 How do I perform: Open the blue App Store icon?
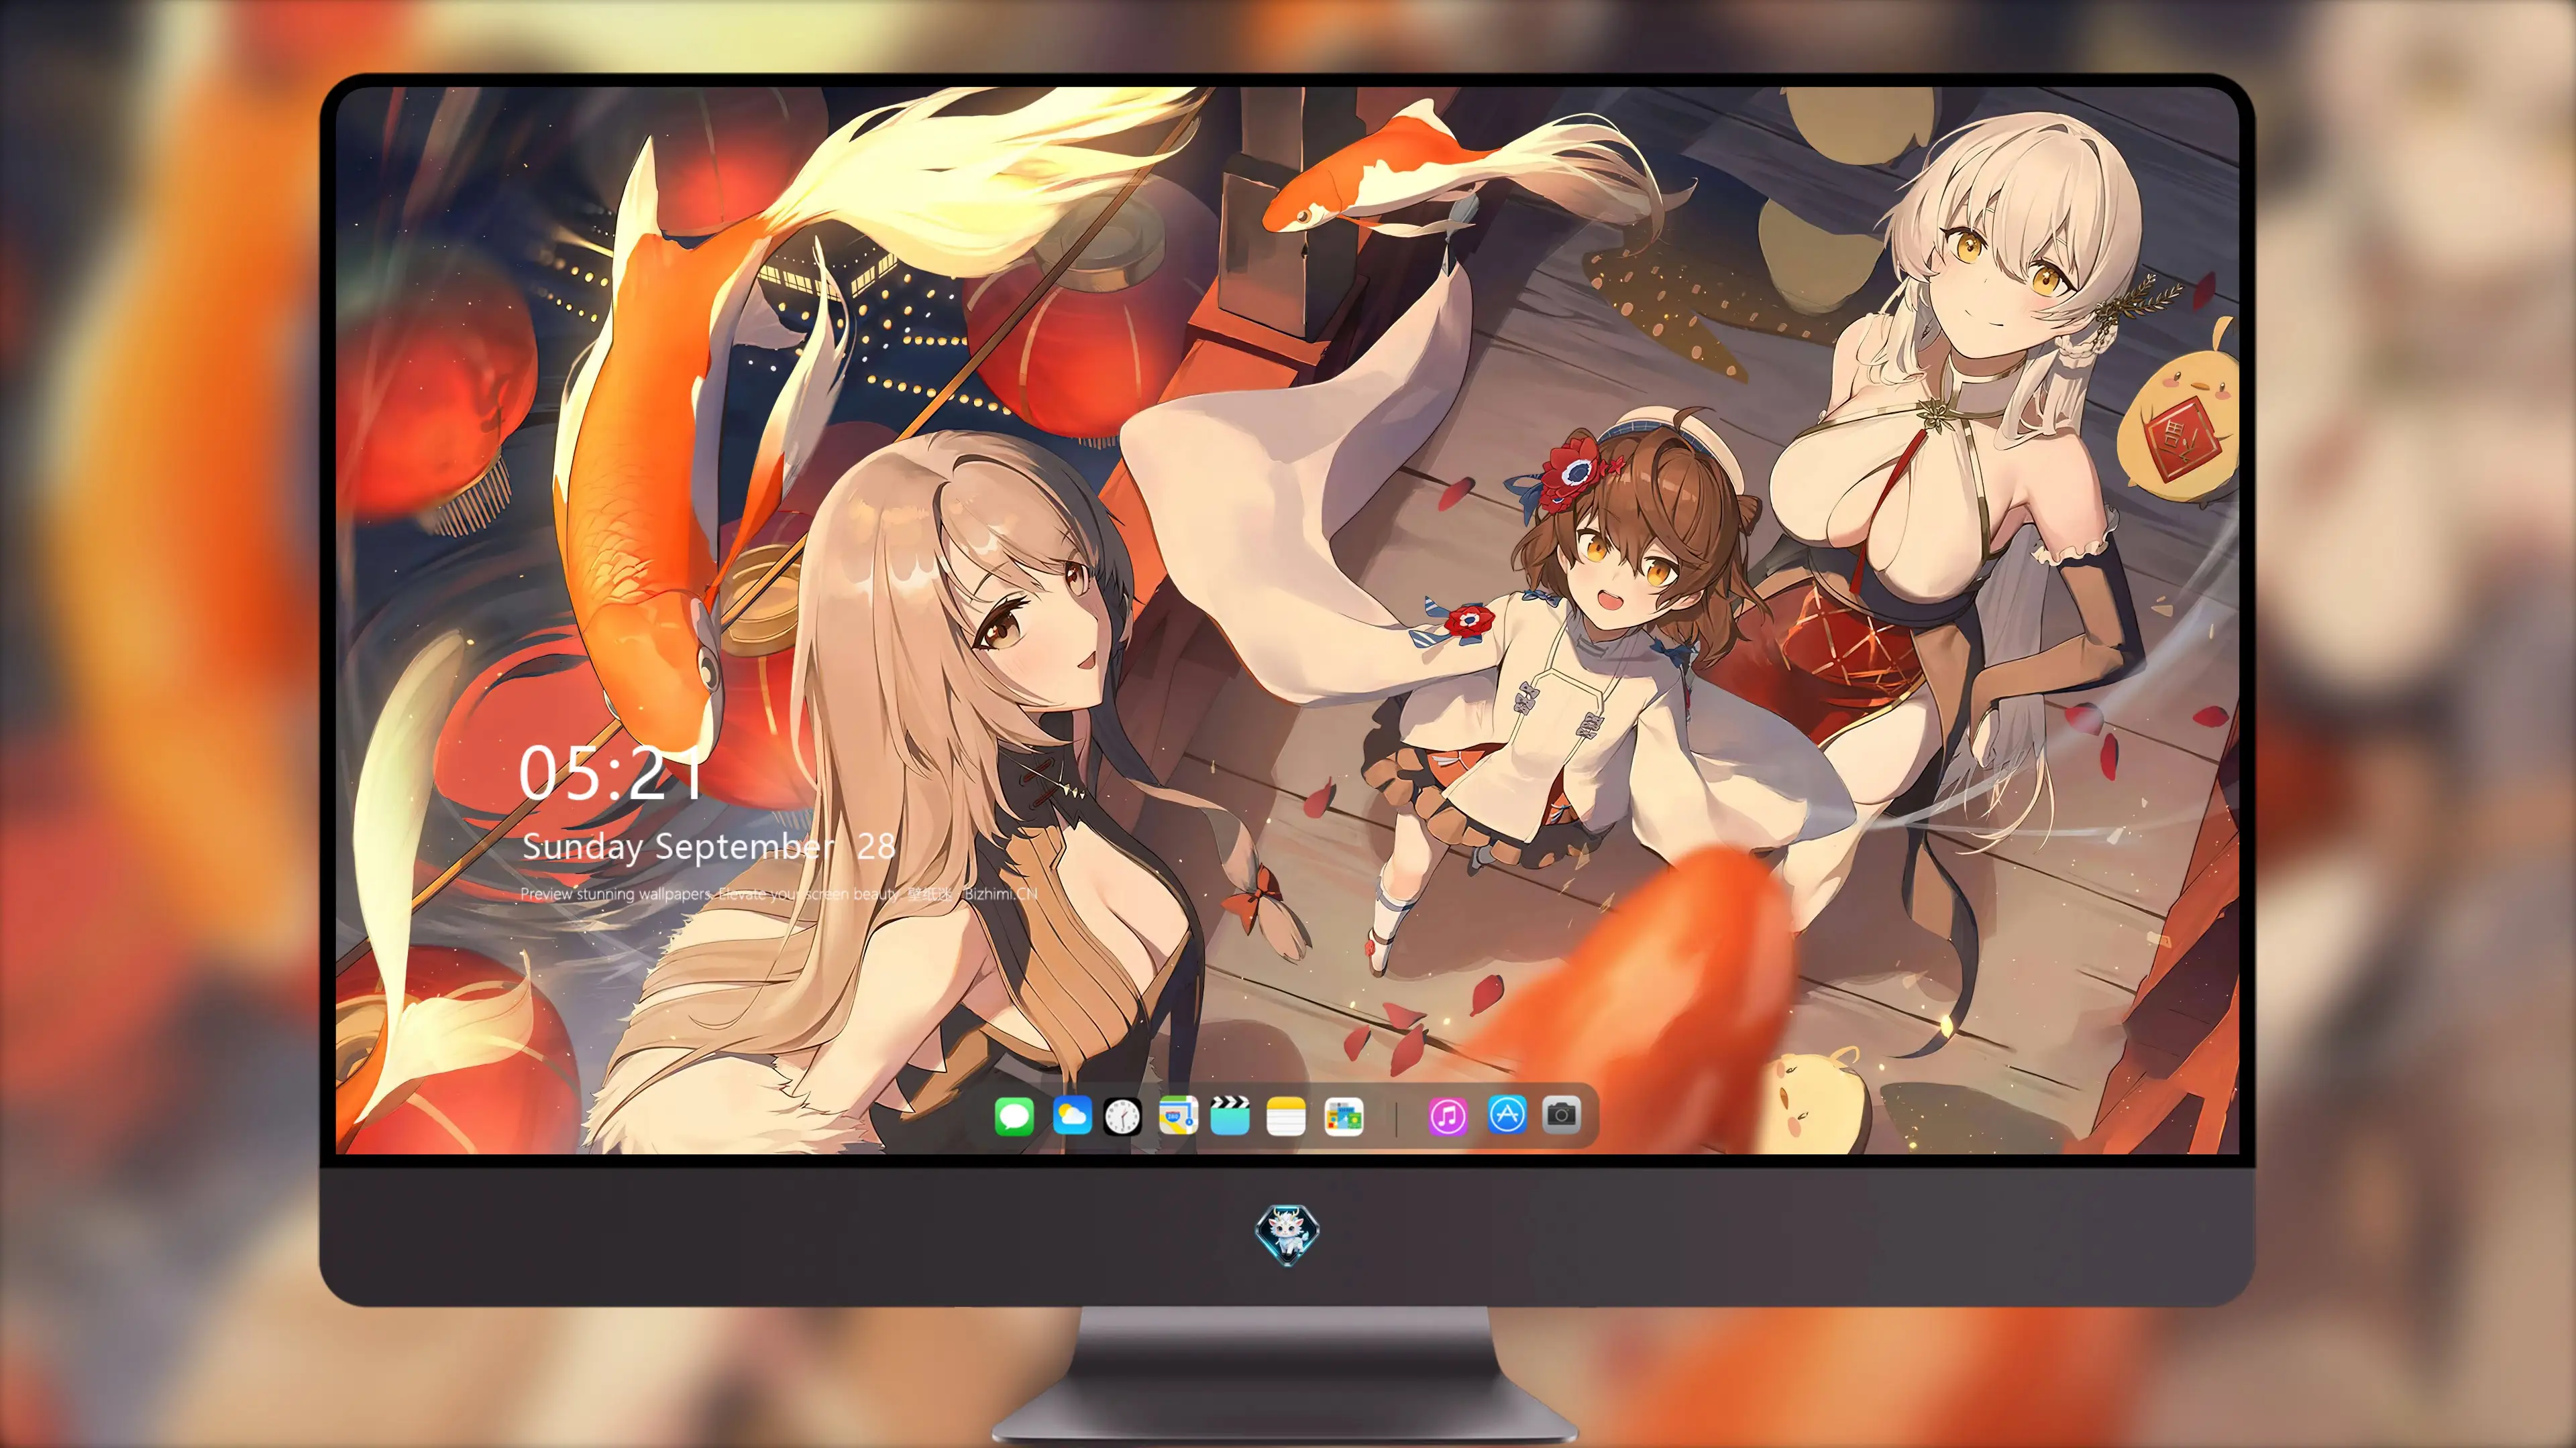pos(1507,1114)
